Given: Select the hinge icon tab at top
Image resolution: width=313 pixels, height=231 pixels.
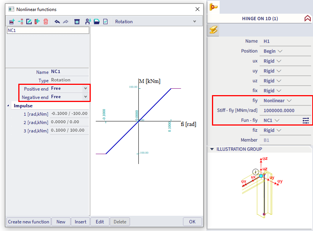Looking at the screenshot, I should coord(214,7).
